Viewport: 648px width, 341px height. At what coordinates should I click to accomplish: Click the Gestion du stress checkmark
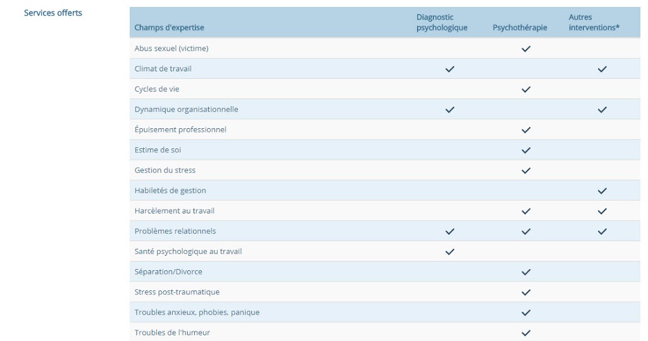pos(526,170)
